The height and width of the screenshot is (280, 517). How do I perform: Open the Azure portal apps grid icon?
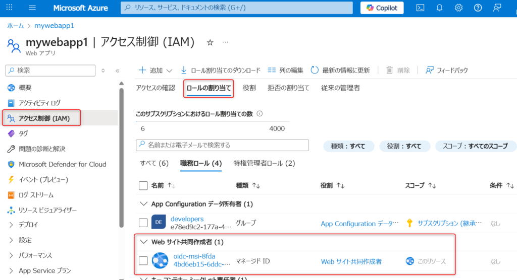(x=9, y=8)
